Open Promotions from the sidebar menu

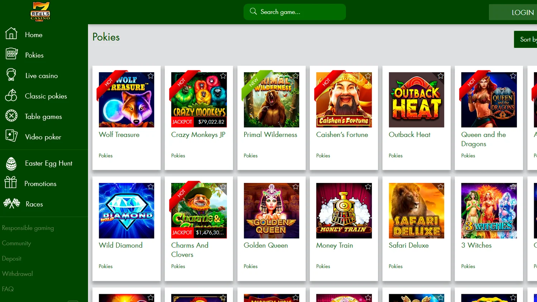[40, 184]
